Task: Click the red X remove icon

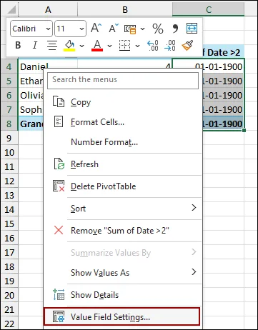Action: pyautogui.click(x=59, y=230)
